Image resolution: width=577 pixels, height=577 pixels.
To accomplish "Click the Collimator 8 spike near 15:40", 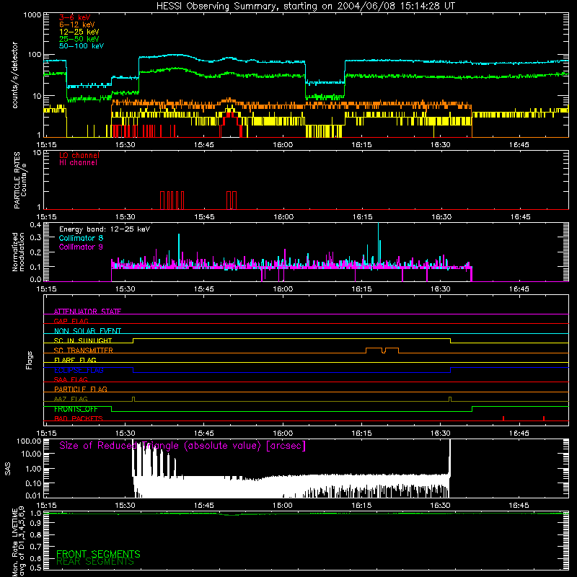I will [x=179, y=248].
